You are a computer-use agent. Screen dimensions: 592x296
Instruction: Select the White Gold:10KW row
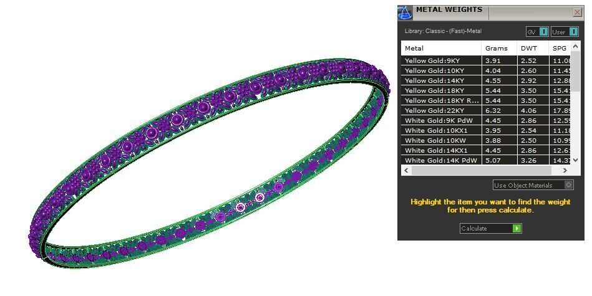485,140
